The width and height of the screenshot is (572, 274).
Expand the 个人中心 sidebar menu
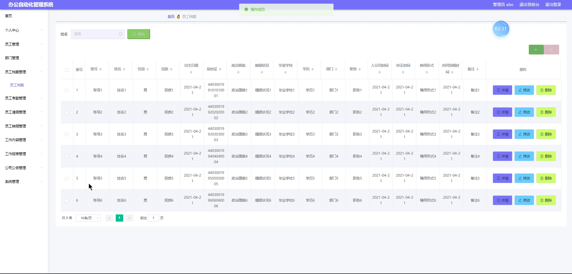(x=24, y=30)
